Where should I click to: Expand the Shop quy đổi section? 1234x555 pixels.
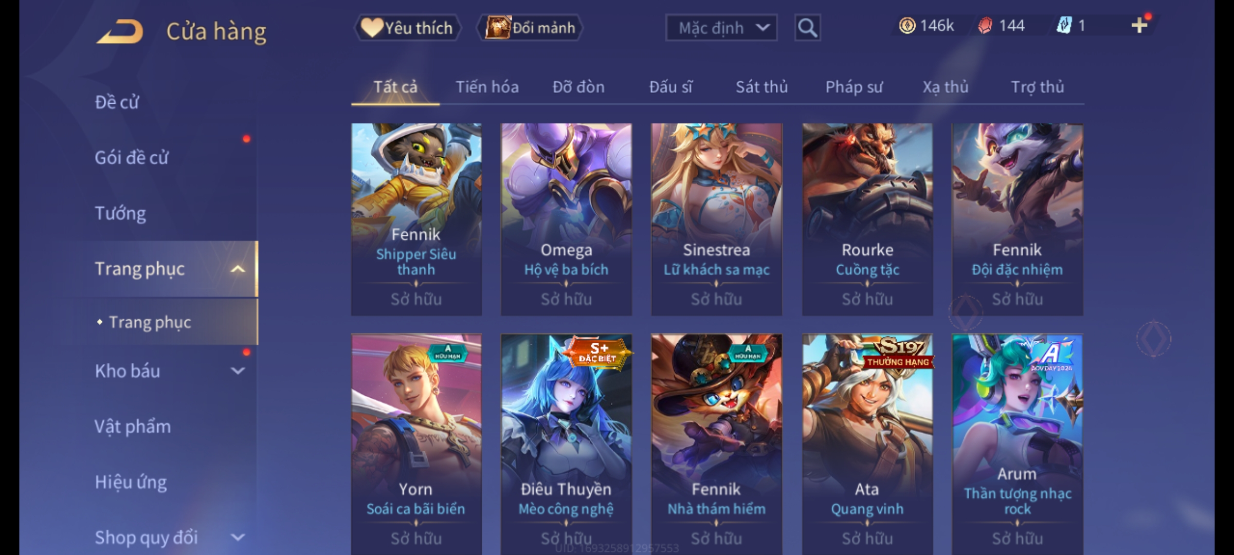[238, 538]
